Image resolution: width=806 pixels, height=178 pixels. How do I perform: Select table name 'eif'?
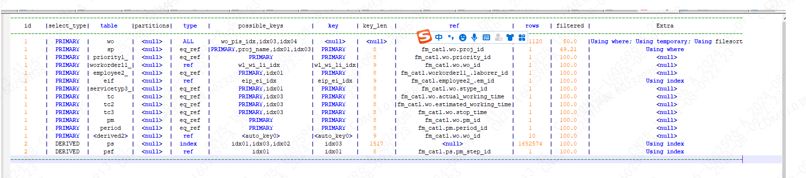[109, 81]
